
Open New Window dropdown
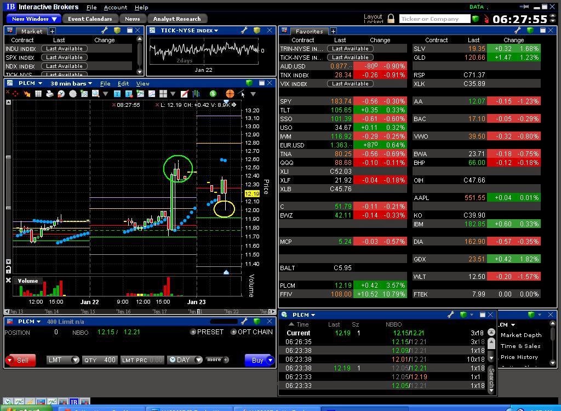click(33, 19)
